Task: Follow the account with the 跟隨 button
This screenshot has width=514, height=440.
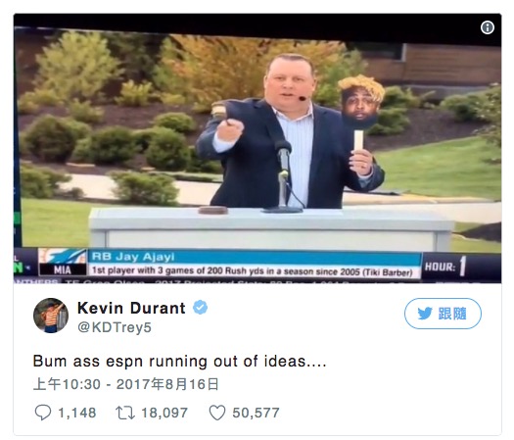Action: (x=443, y=314)
